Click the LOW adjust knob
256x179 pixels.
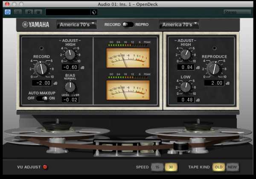tap(186, 87)
